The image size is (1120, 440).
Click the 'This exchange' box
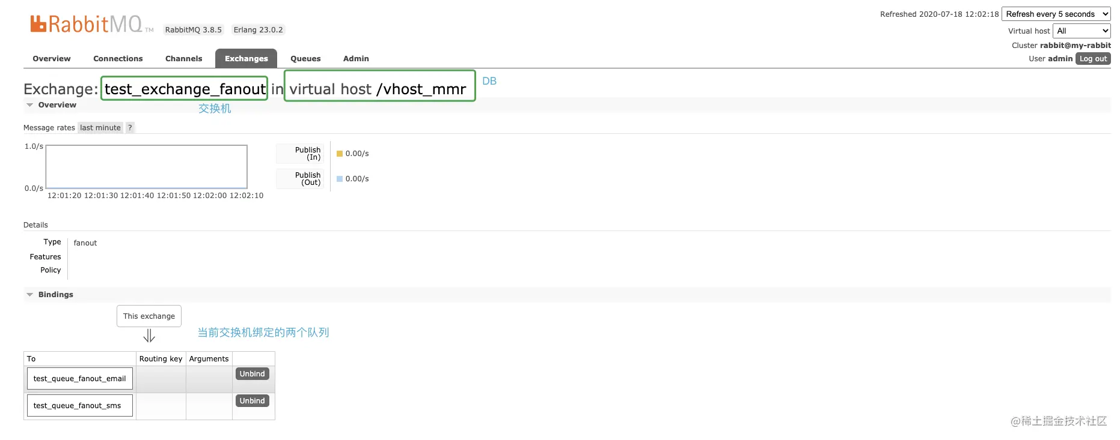click(x=149, y=316)
